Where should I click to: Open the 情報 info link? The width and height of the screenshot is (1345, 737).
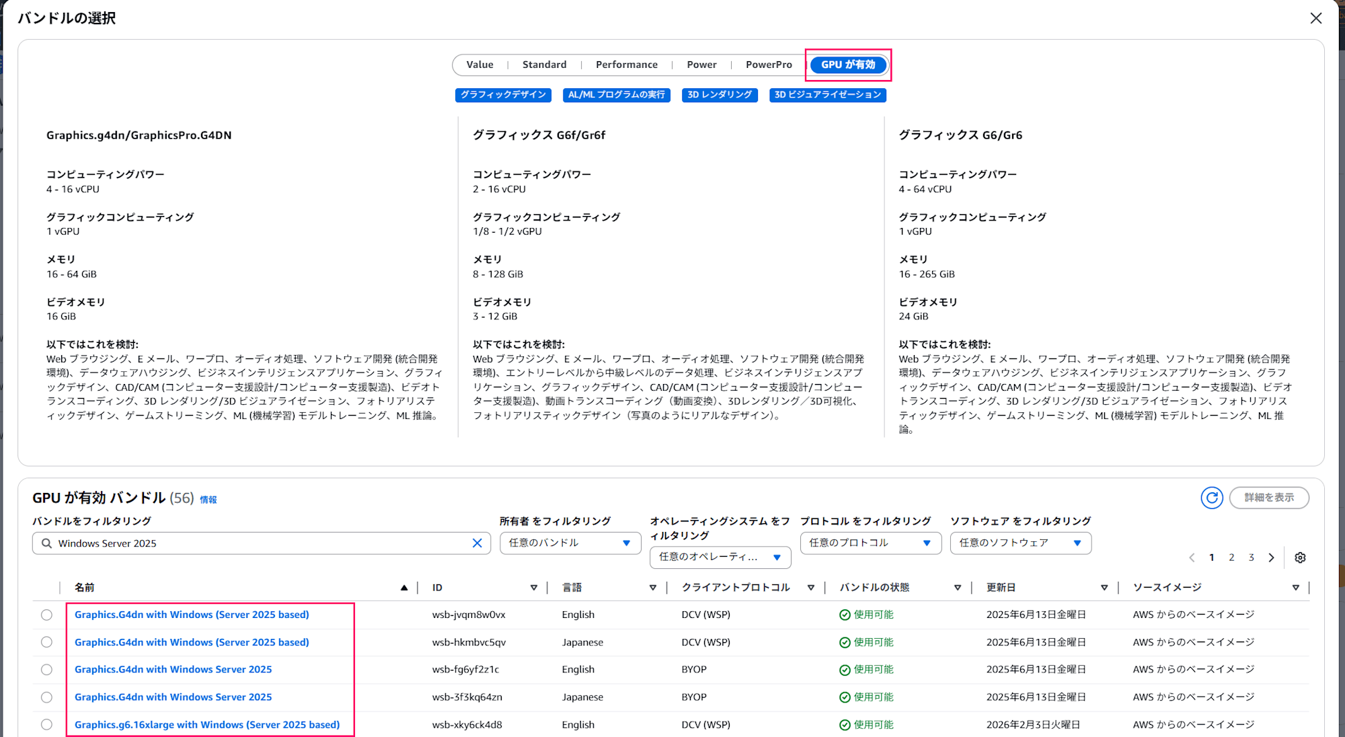pyautogui.click(x=208, y=500)
